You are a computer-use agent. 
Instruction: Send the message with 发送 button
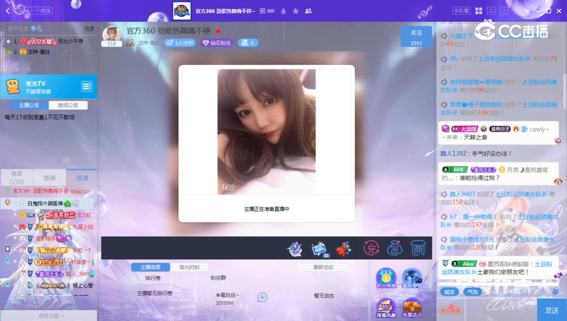[x=552, y=310]
